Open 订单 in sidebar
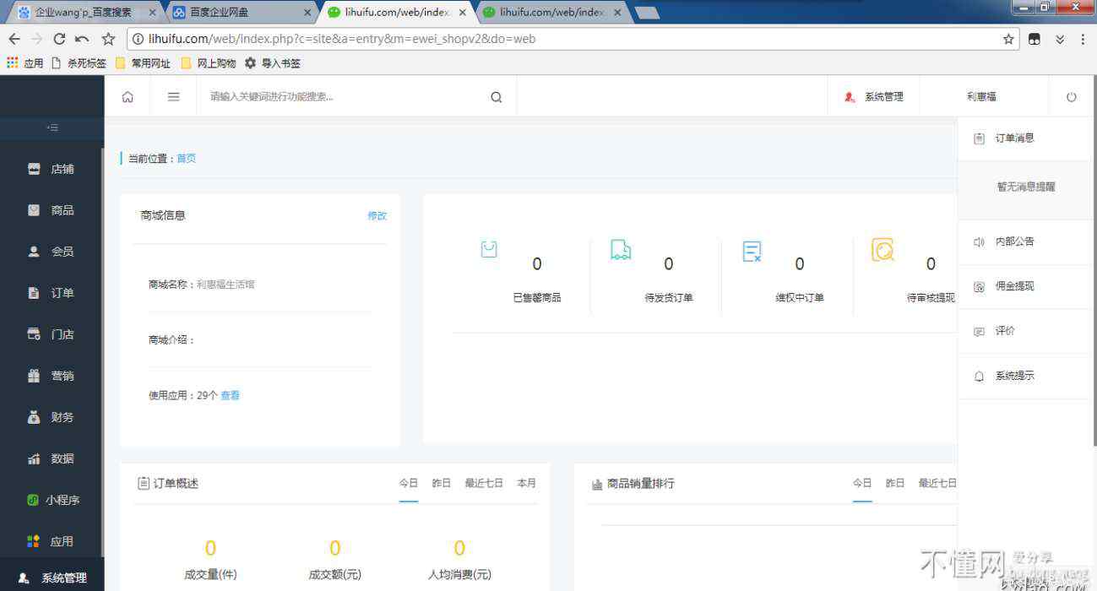1097x591 pixels. tap(52, 293)
